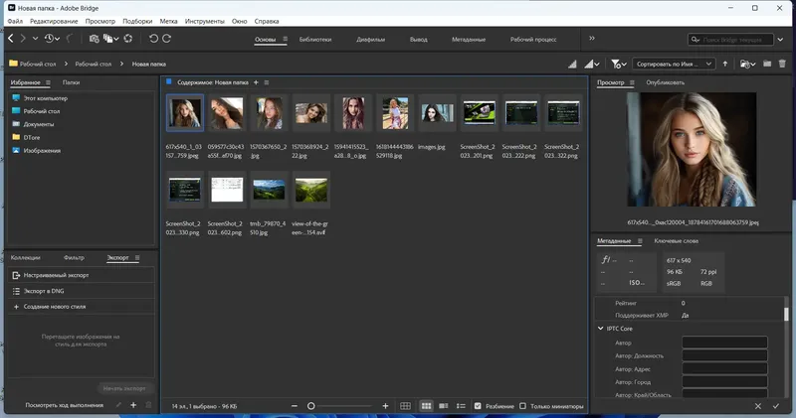Screen dimensions: 796x418
Task: Switch to thumbnails view mode
Action: coord(427,406)
